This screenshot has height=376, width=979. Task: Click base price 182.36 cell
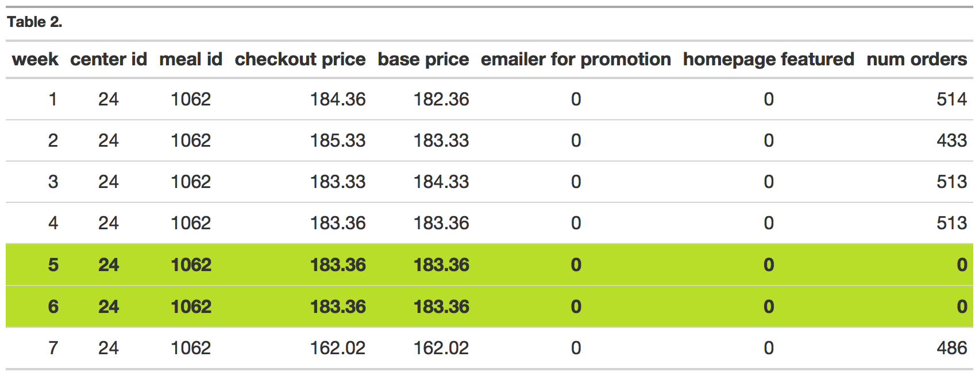tap(441, 99)
